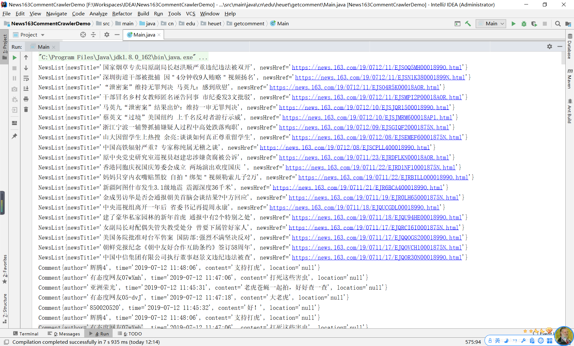
Task: Select the 4: Run bottom tab
Action: pos(99,334)
